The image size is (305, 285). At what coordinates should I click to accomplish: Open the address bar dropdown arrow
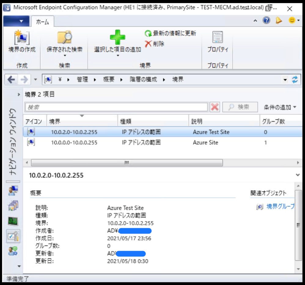pos(285,80)
